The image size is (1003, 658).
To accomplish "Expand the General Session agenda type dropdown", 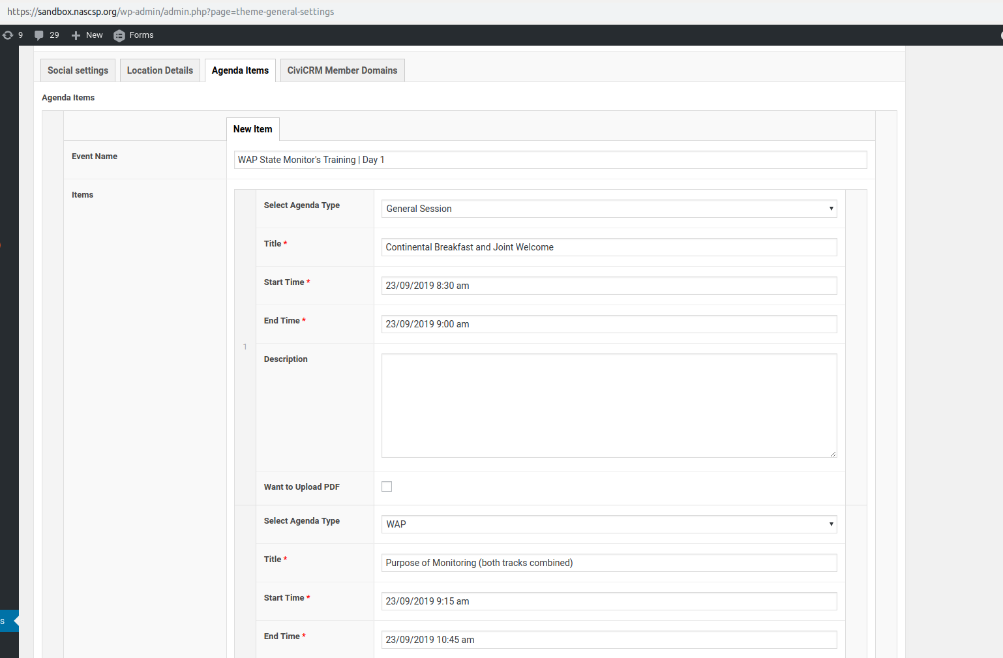I will [x=608, y=209].
